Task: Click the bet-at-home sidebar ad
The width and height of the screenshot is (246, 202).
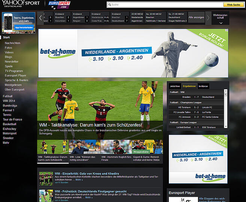Action: pyautogui.click(x=198, y=159)
